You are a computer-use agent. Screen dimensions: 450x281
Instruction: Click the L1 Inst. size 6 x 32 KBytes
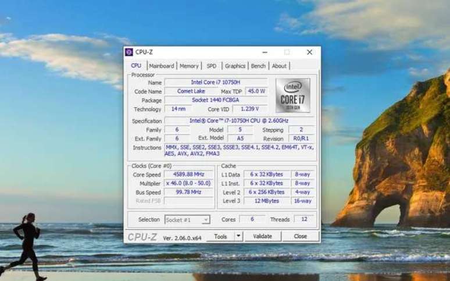(267, 183)
